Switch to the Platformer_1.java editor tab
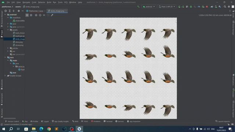The height and width of the screenshot is (132, 235). [36, 11]
